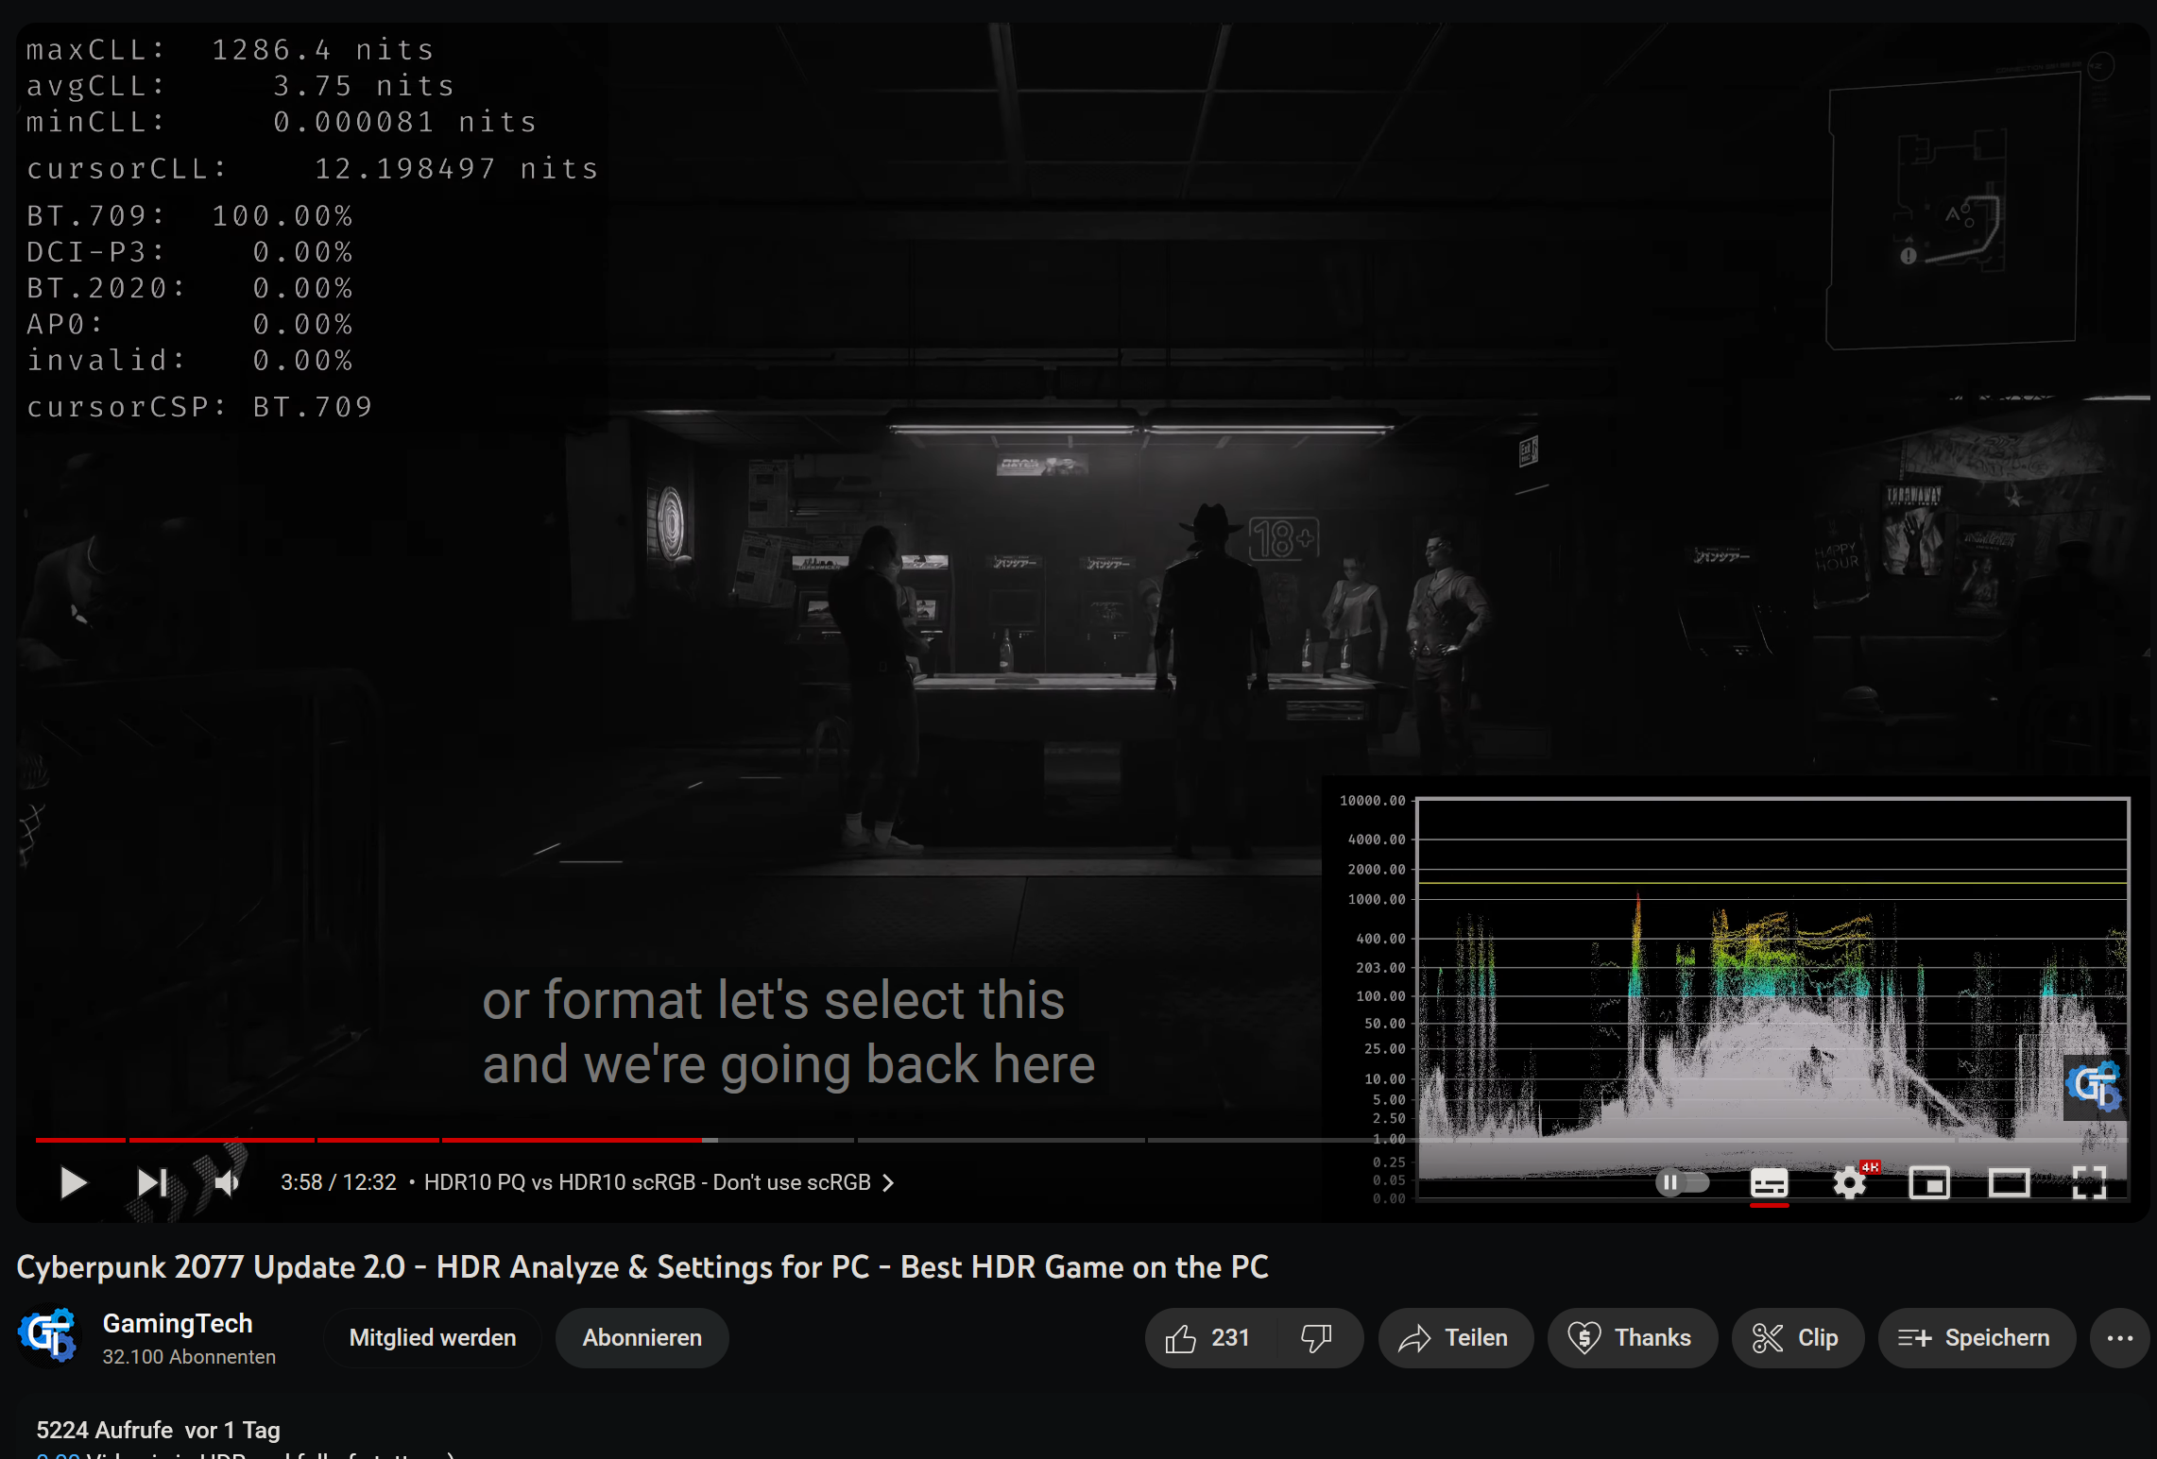
Task: Switch to miniplayer mode
Action: (1929, 1182)
